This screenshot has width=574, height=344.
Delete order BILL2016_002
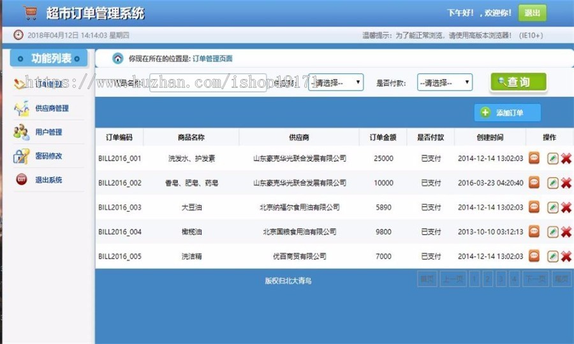[566, 183]
